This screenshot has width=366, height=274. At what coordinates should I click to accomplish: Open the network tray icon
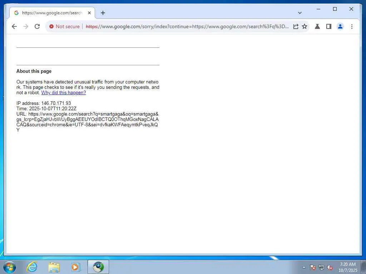[321, 267]
